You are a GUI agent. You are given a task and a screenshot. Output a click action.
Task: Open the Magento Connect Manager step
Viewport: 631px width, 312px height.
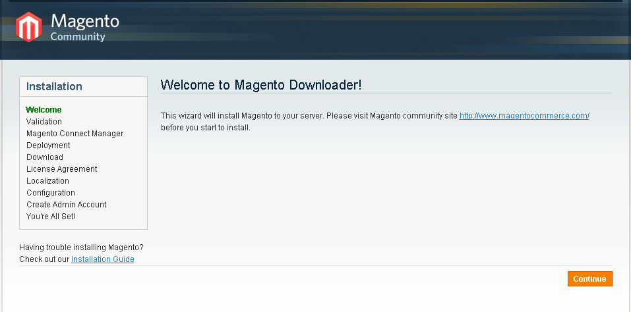click(x=75, y=134)
